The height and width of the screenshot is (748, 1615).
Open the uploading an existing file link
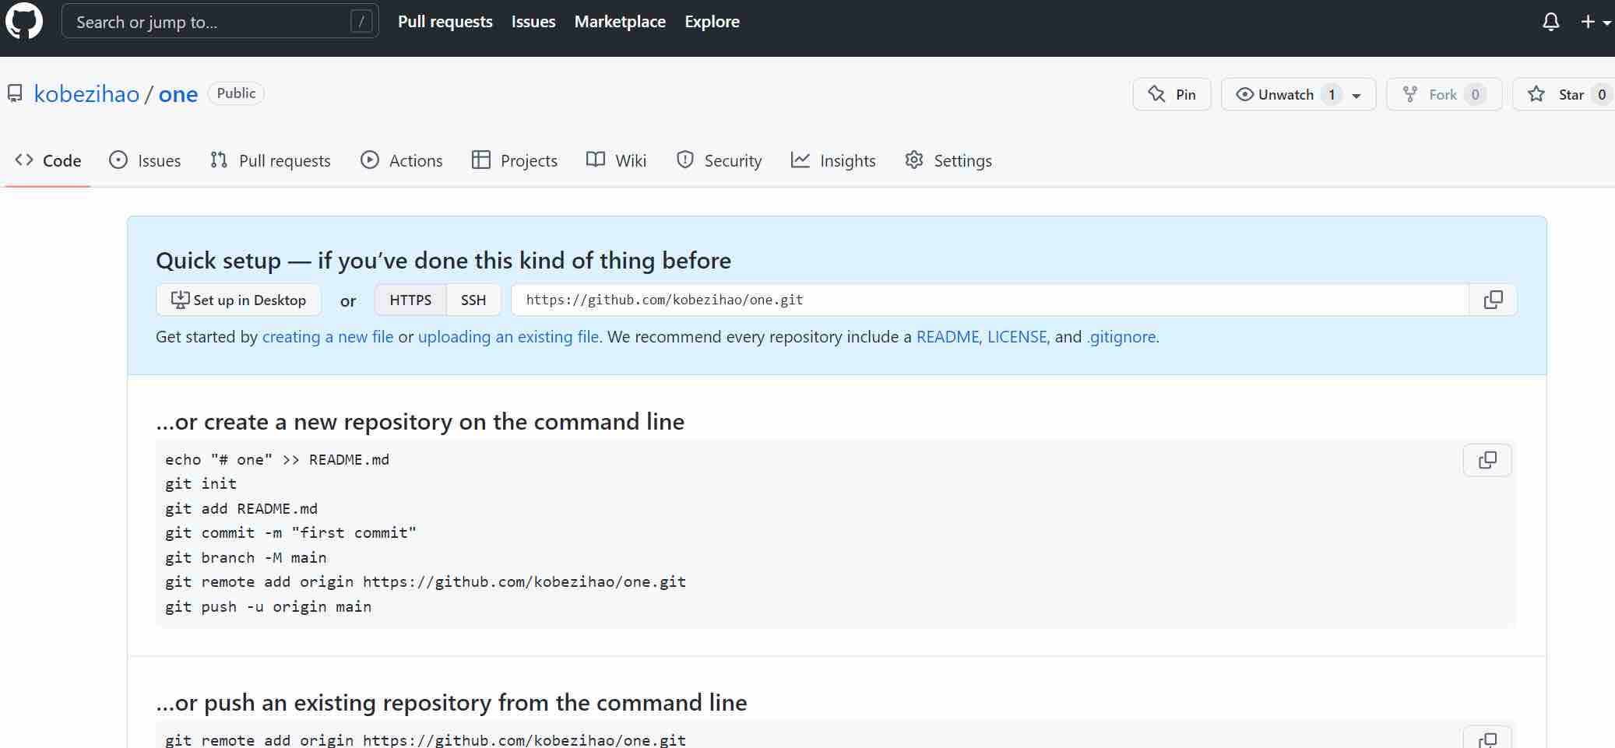(508, 337)
